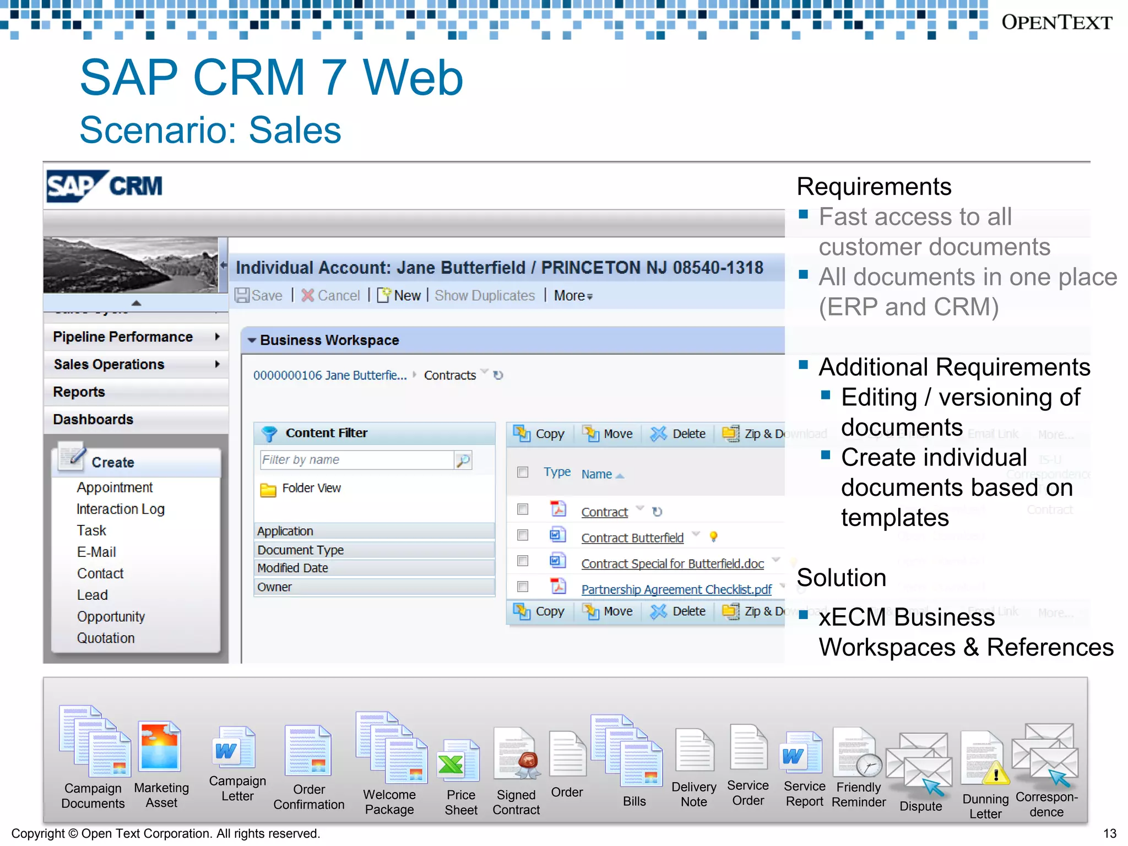This screenshot has height=846, width=1128.
Task: Check the Contract row checkbox
Action: tap(523, 509)
